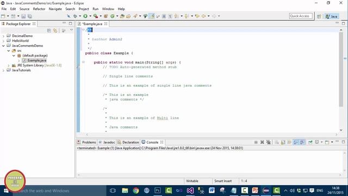Collapse All in Package Explorer
This screenshot has height=196, width=348.
pos(49,30)
